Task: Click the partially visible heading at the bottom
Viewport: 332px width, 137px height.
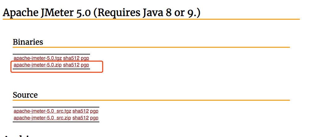Action: click(x=19, y=135)
